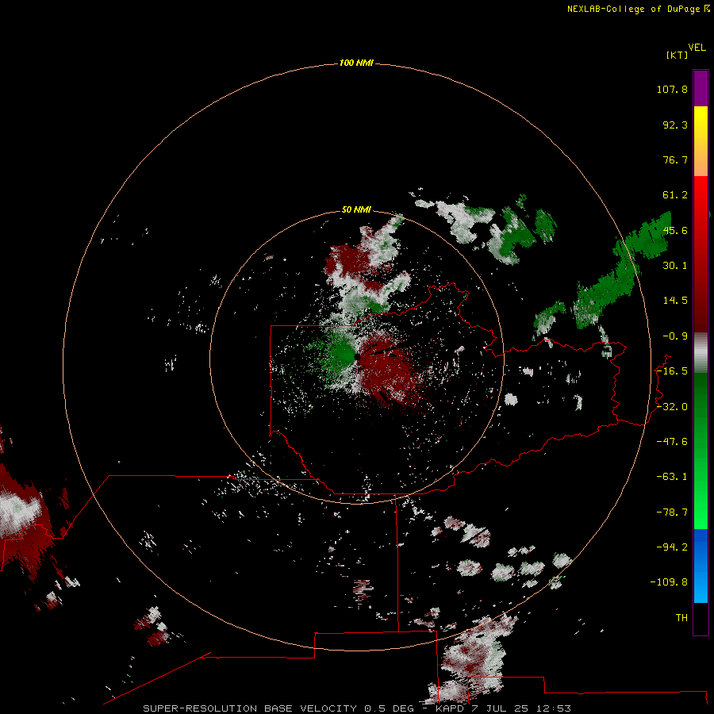The height and width of the screenshot is (714, 714).
Task: Click the 100 NMI range ring label
Action: pyautogui.click(x=356, y=63)
